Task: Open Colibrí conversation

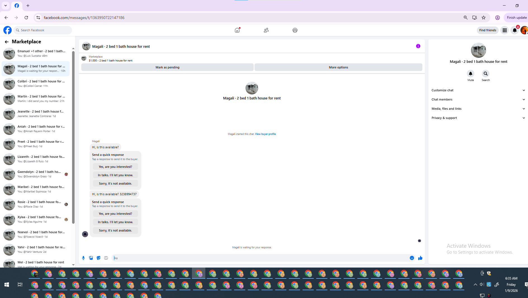Action: point(36,84)
